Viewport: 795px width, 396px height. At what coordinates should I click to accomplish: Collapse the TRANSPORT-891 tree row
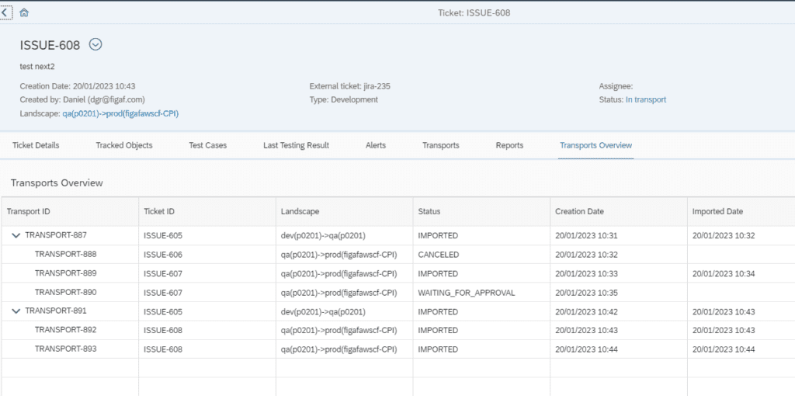click(16, 311)
